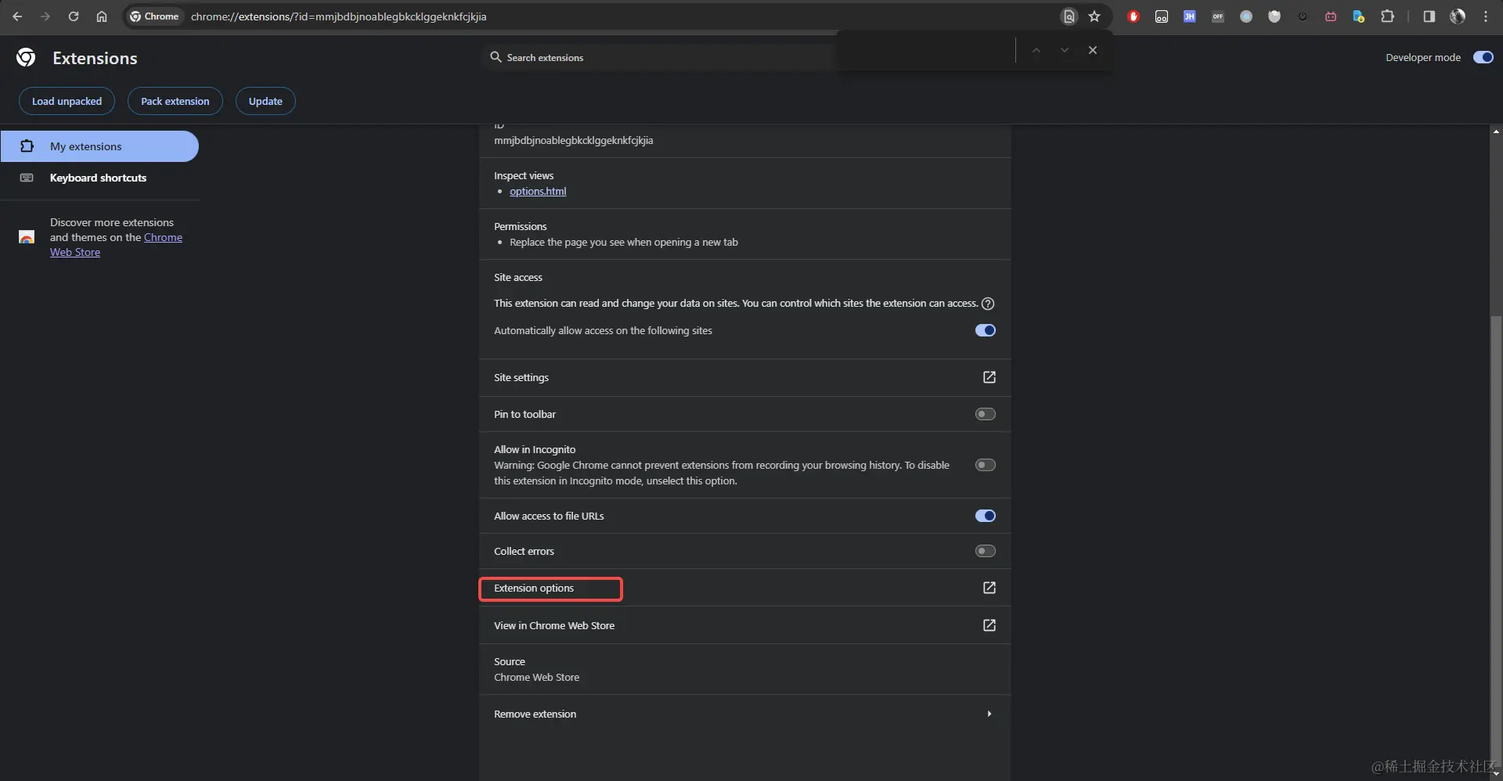Screen dimensions: 1503x781
Task: Open the options.html inspect view link
Action: 538,191
